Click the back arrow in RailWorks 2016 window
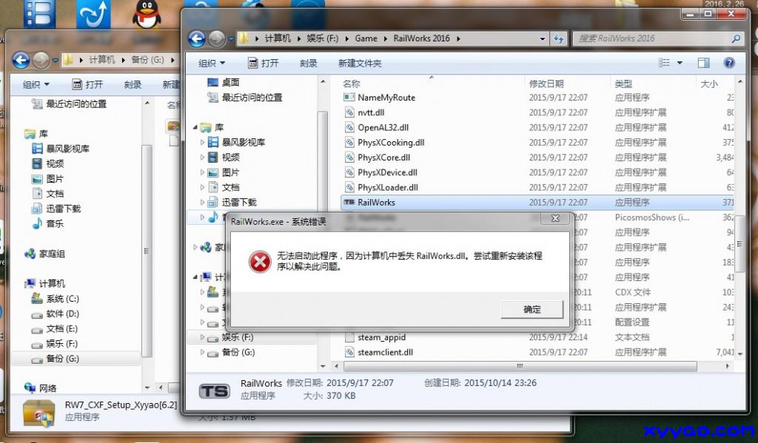 [x=197, y=38]
